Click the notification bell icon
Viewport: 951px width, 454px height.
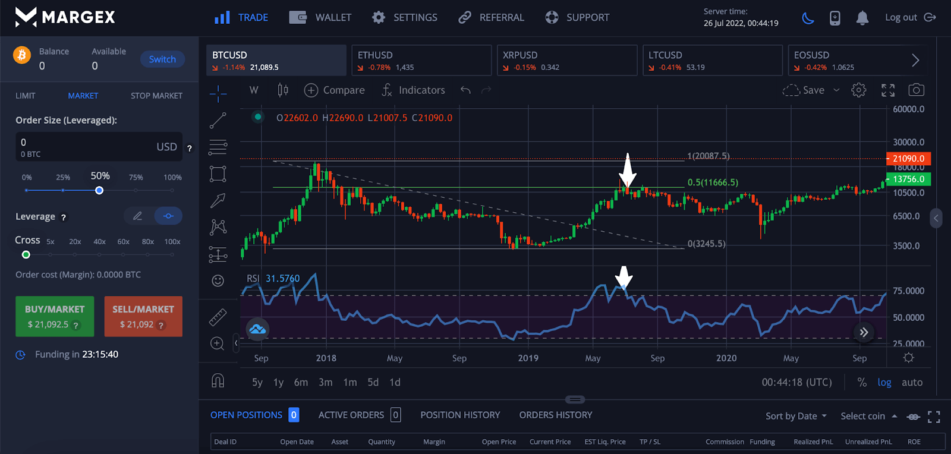862,18
